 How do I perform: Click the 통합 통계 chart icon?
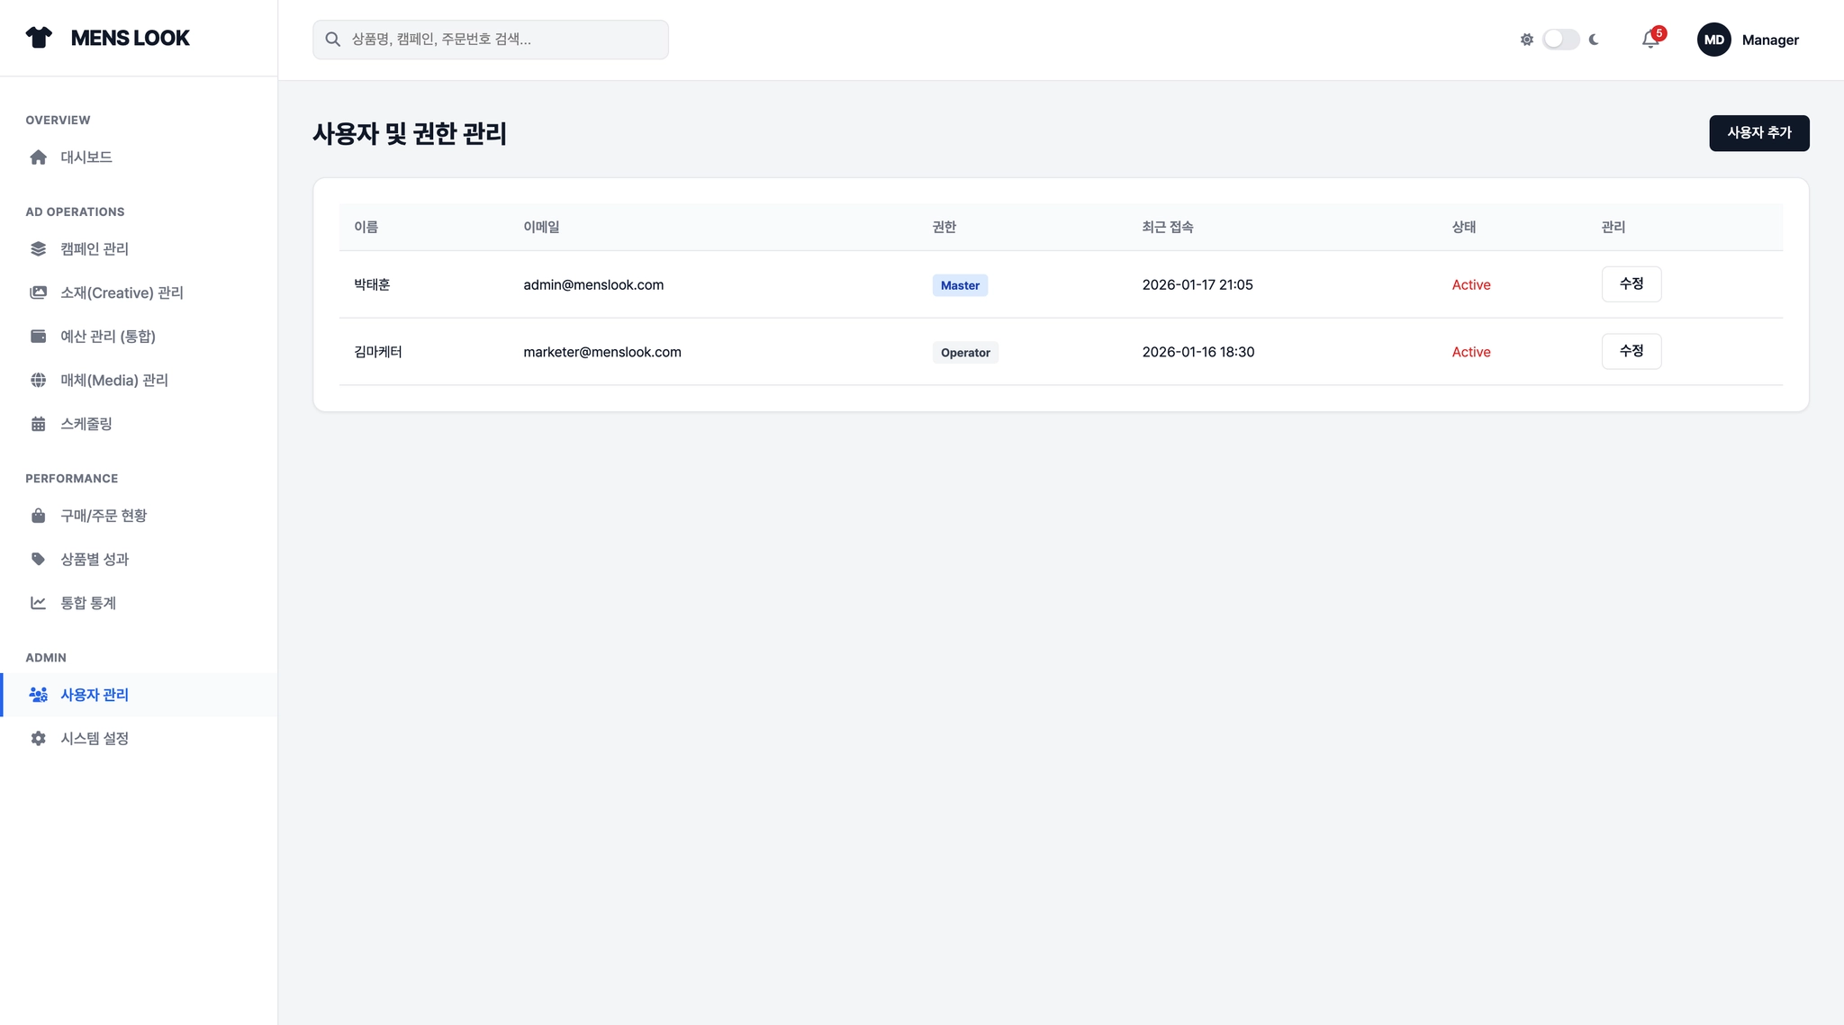pyautogui.click(x=38, y=603)
